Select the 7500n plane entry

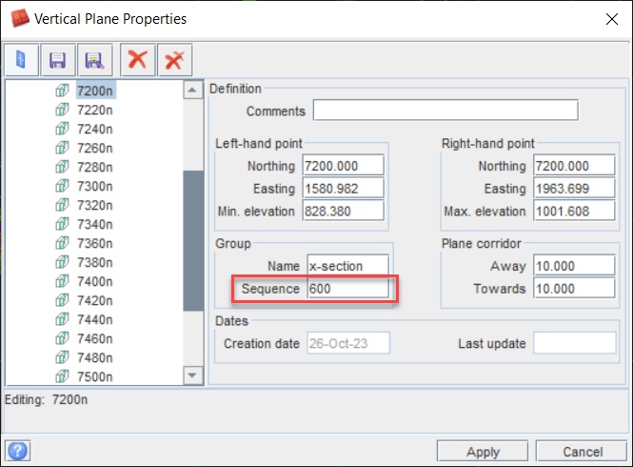[x=94, y=376]
